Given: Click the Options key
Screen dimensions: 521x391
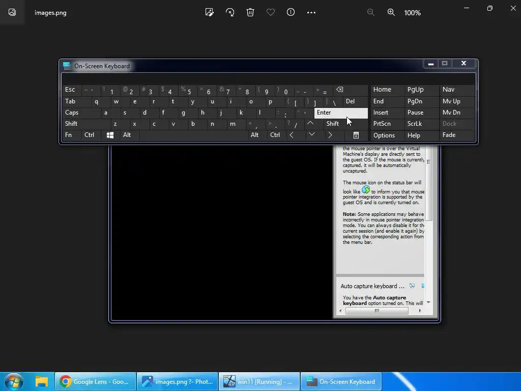Looking at the screenshot, I should coord(387,135).
